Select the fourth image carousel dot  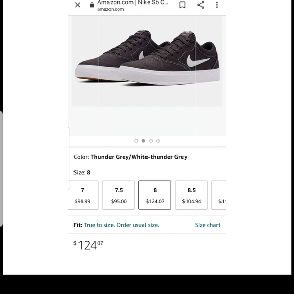click(158, 141)
